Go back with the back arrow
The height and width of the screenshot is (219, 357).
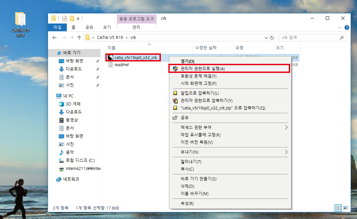(54, 38)
